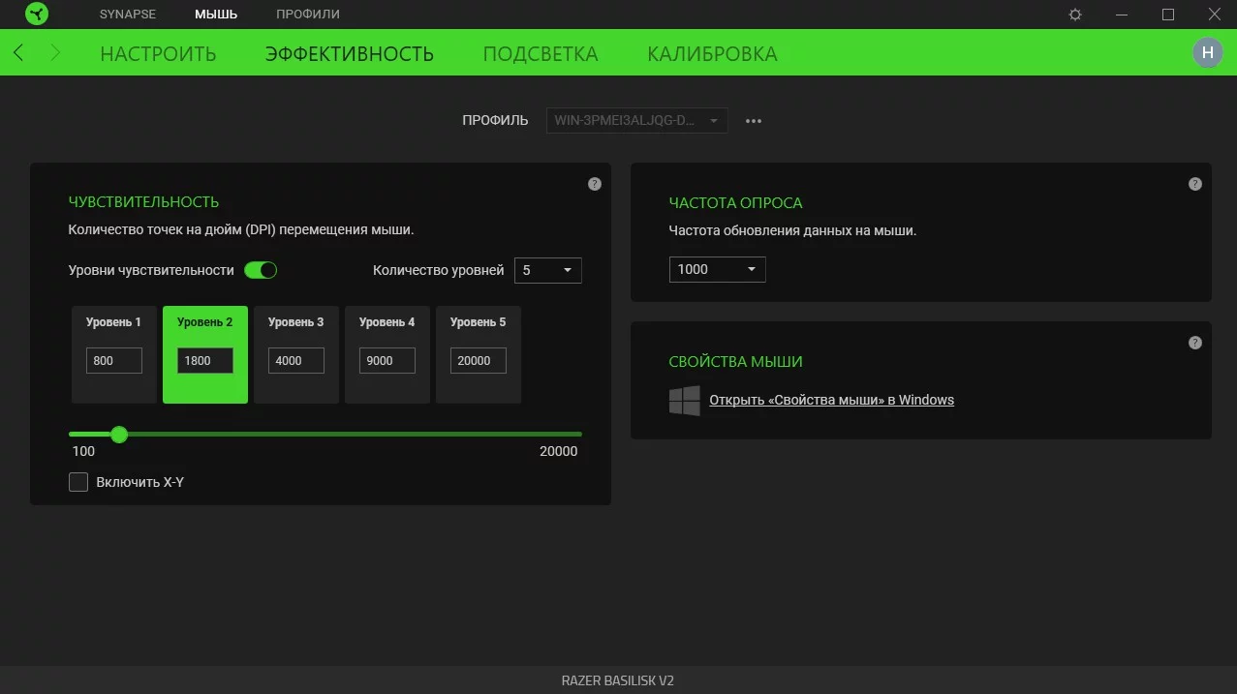This screenshot has height=694, width=1237.
Task: Open the Профили top menu
Action: coord(307,15)
